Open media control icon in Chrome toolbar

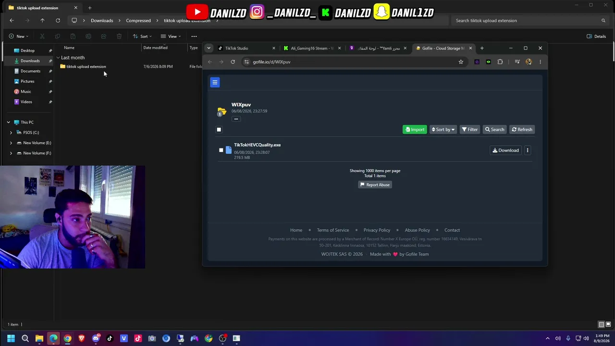click(x=517, y=62)
